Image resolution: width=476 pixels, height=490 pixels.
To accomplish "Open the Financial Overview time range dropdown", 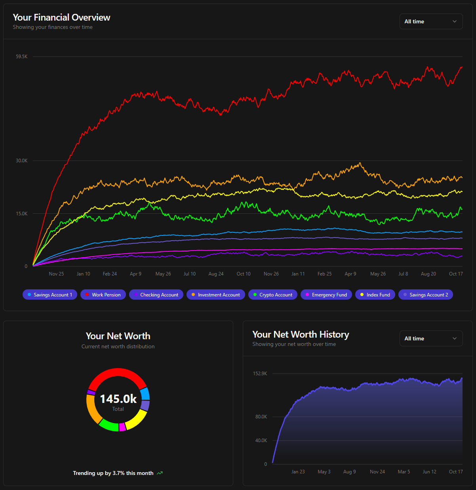I will (430, 22).
